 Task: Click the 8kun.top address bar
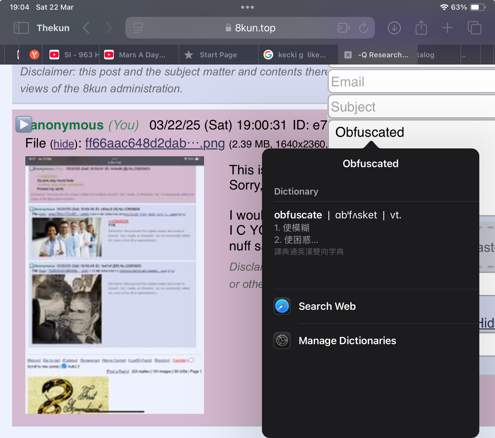[x=250, y=28]
